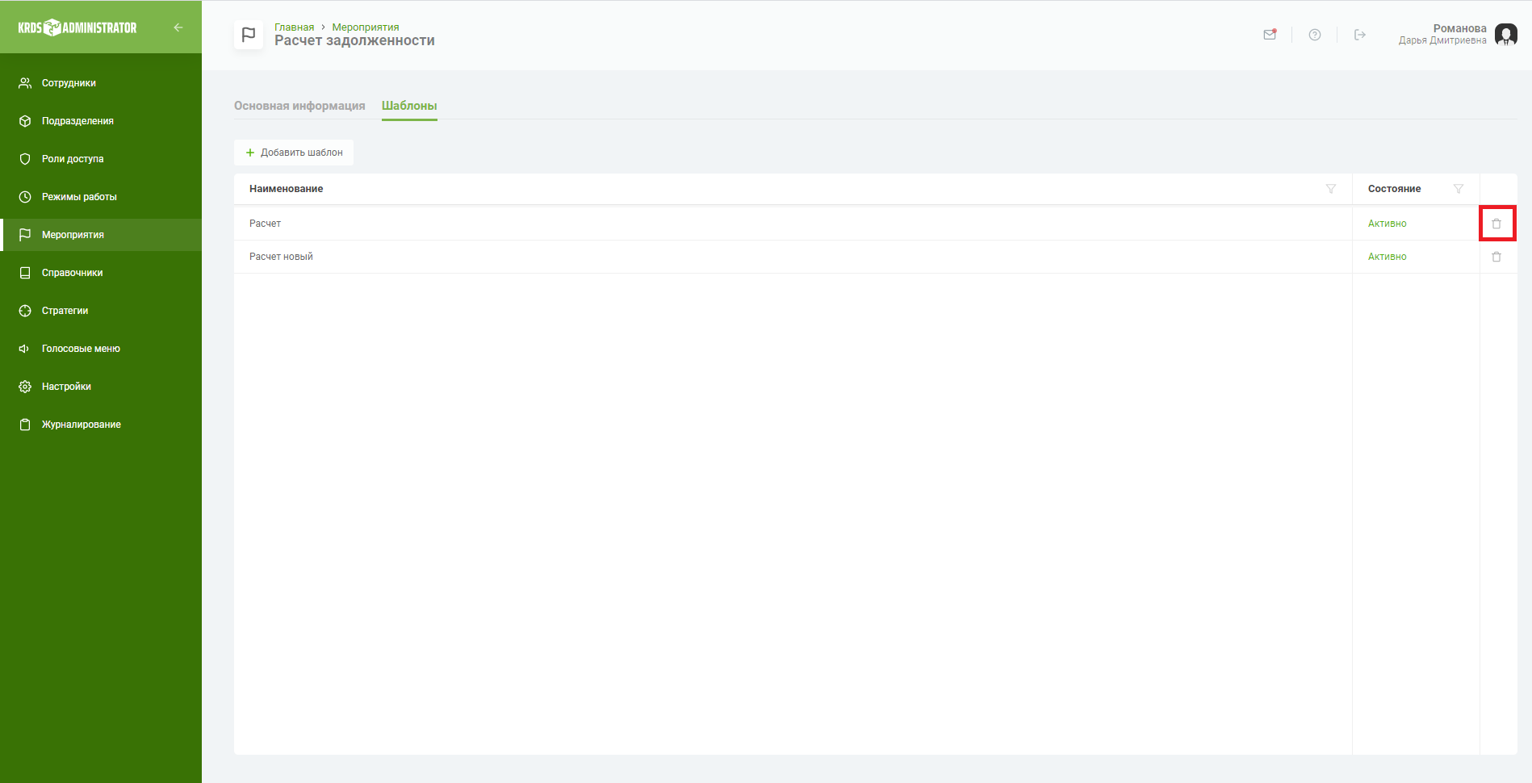Click the Справочники book icon
The height and width of the screenshot is (783, 1532).
[x=25, y=273]
